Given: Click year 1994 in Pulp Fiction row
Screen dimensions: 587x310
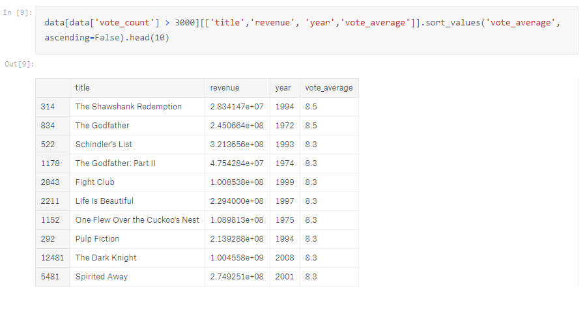Looking at the screenshot, I should 285,239.
